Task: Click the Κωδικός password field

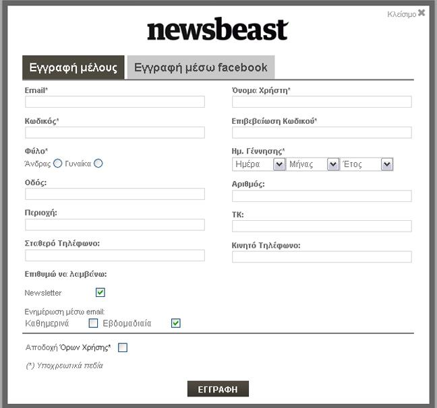Action: click(115, 133)
